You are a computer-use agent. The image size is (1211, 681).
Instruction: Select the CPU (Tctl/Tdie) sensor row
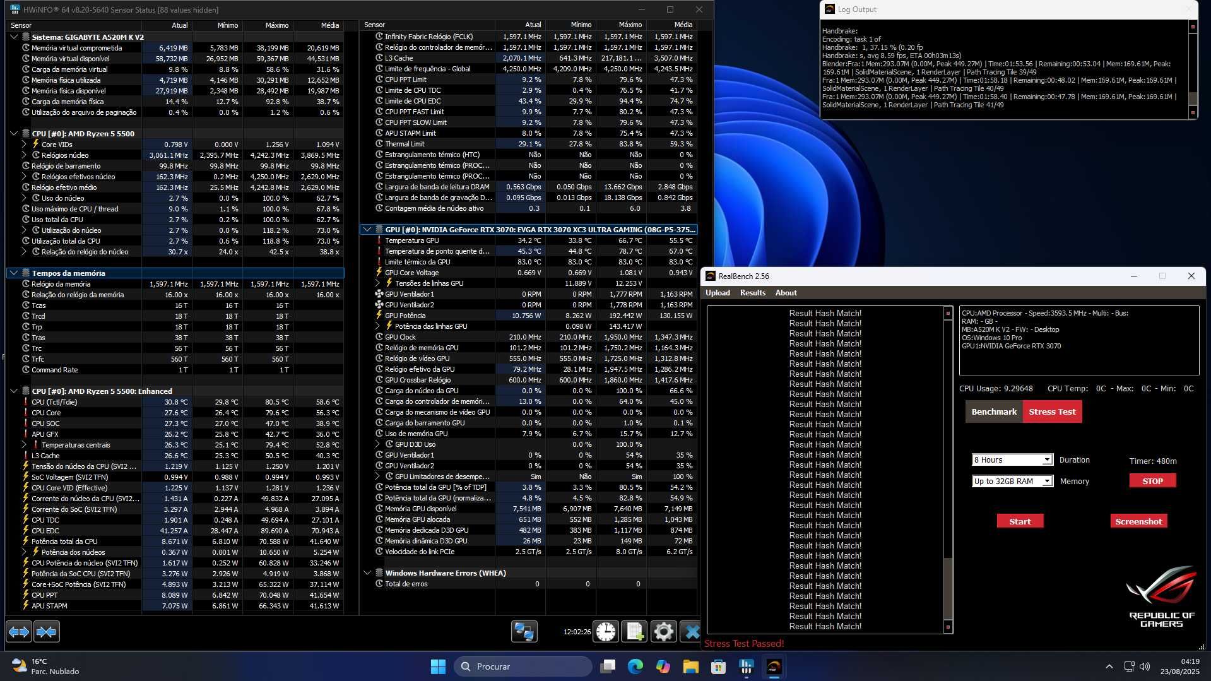(x=175, y=402)
